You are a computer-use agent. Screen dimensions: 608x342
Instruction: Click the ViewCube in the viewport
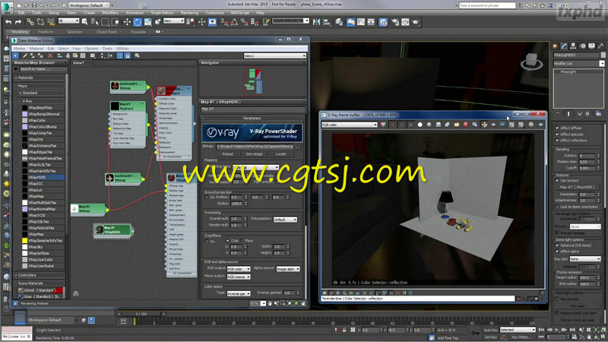pos(531,62)
